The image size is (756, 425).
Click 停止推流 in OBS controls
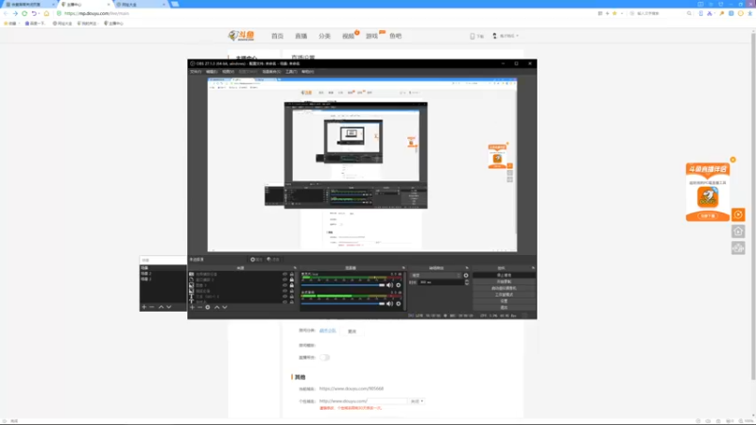[x=504, y=275]
